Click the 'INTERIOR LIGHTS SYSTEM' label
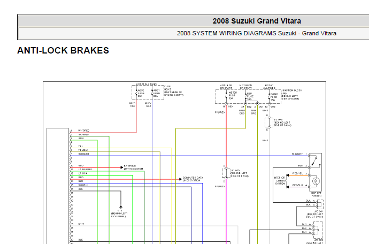369x244 pixels. 280,181
